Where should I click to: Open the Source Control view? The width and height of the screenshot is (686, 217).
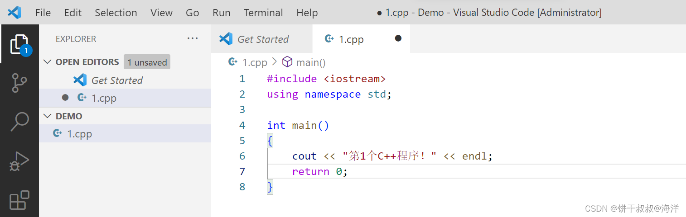pyautogui.click(x=19, y=83)
